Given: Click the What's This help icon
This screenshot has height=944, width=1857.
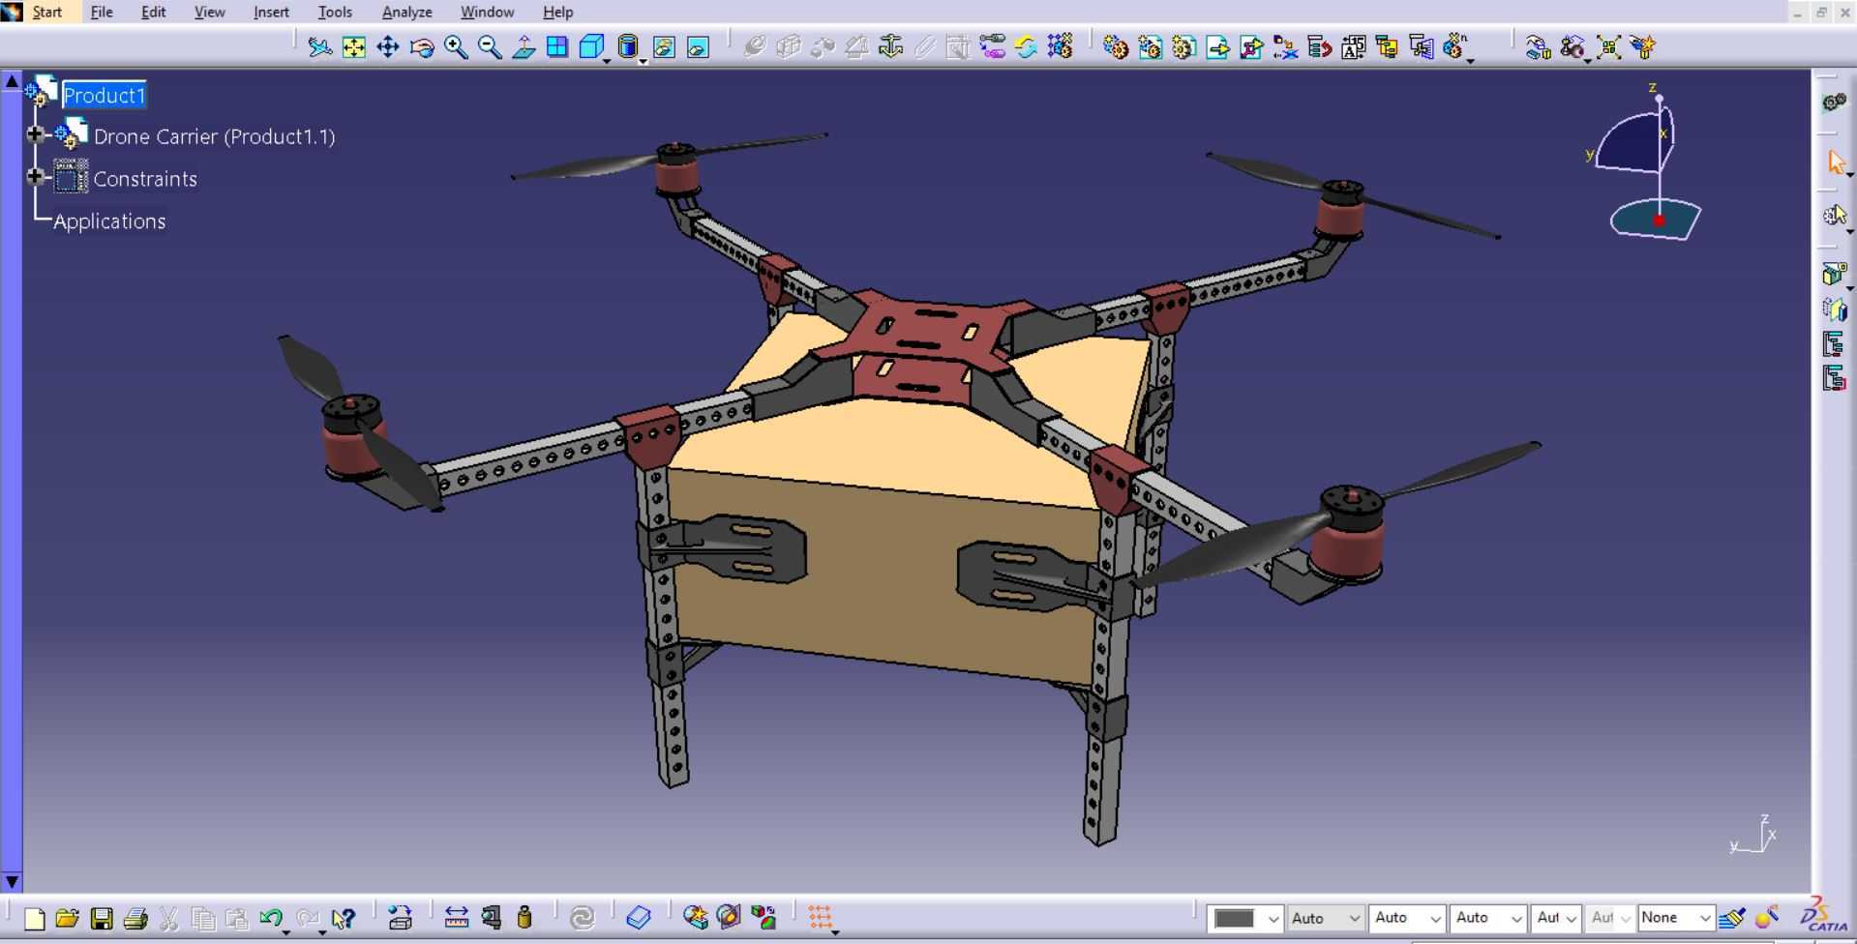Looking at the screenshot, I should pos(343,918).
